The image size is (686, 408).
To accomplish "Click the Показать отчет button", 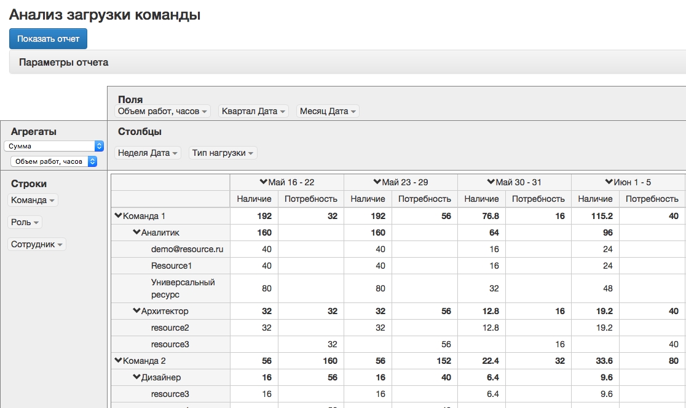I will [x=48, y=39].
